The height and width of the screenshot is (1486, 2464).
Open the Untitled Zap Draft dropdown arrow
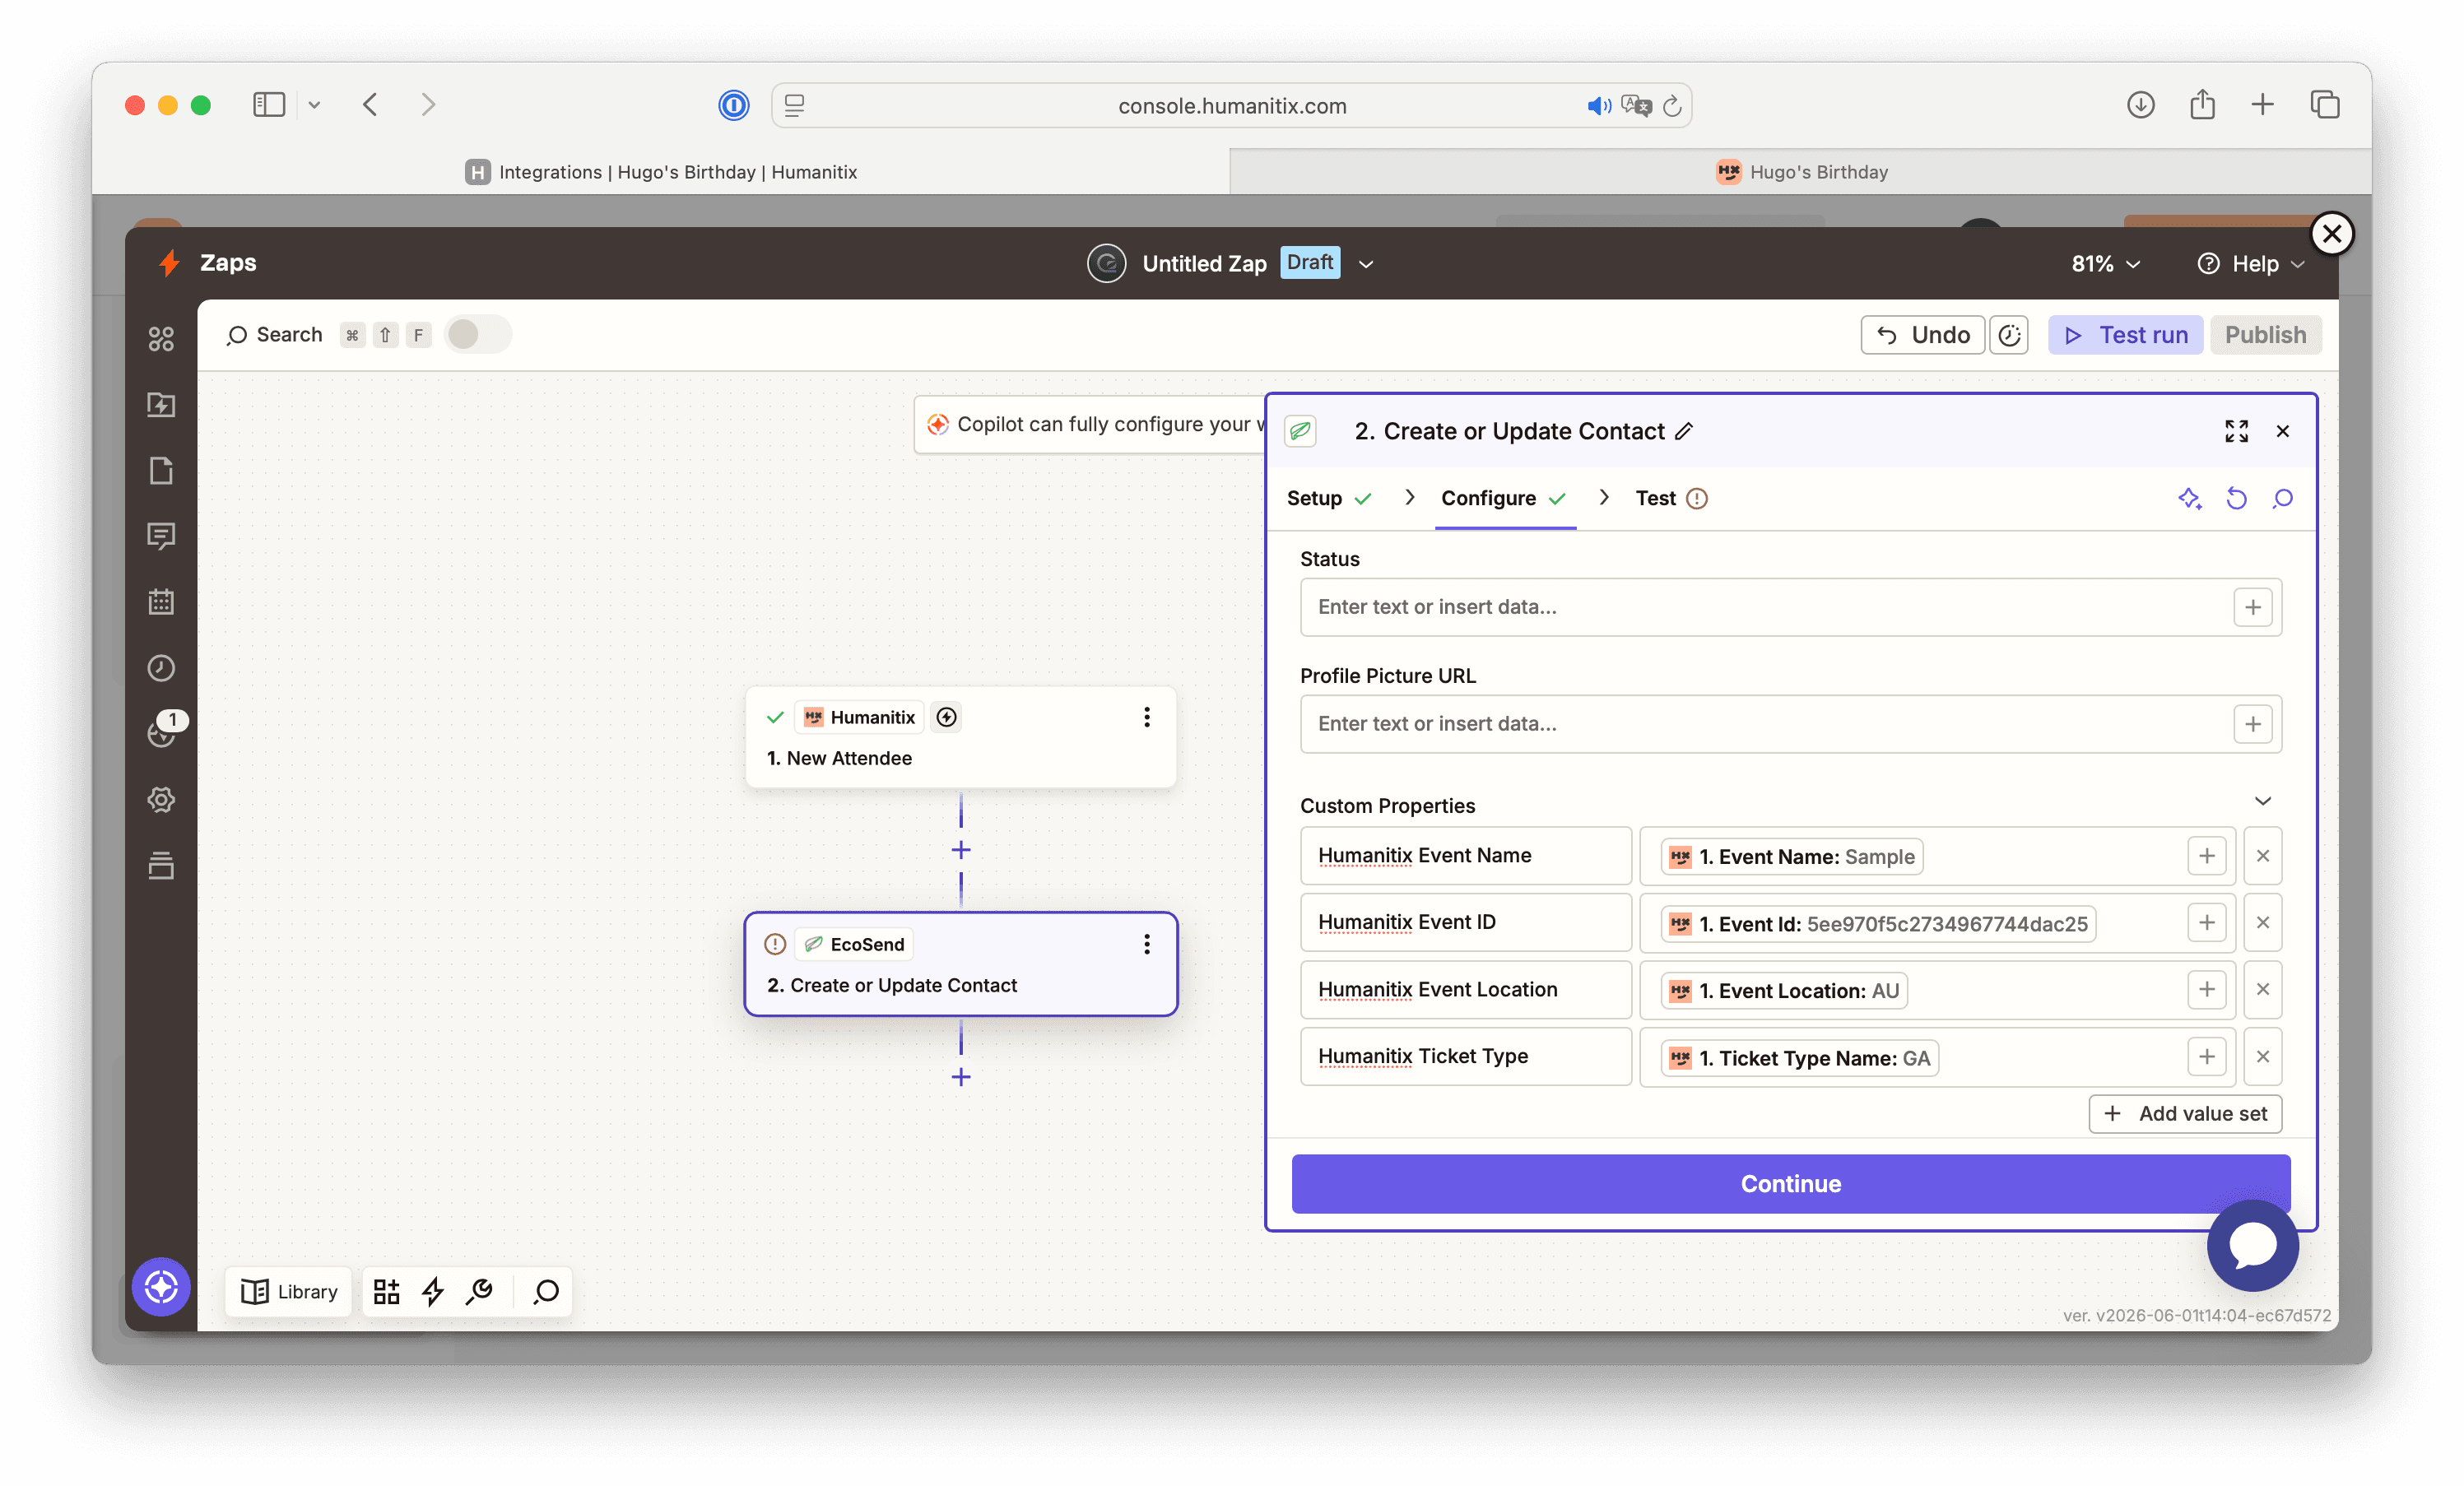click(1366, 264)
